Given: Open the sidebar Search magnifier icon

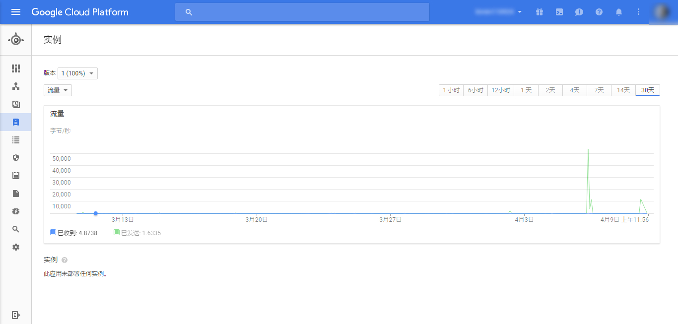Looking at the screenshot, I should (16, 229).
